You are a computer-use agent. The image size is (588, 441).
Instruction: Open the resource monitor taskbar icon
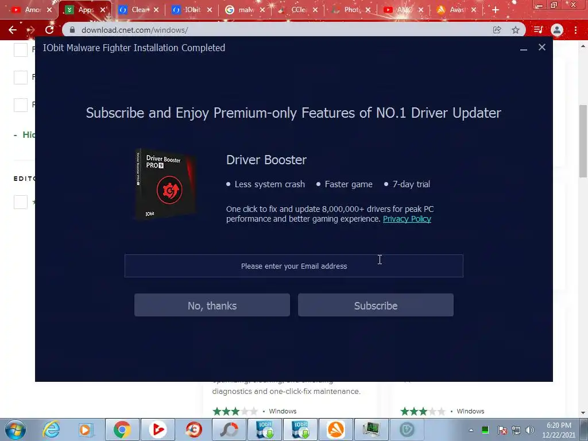tap(372, 430)
